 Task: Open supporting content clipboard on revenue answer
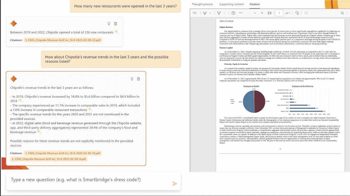pyautogui.click(x=138, y=79)
